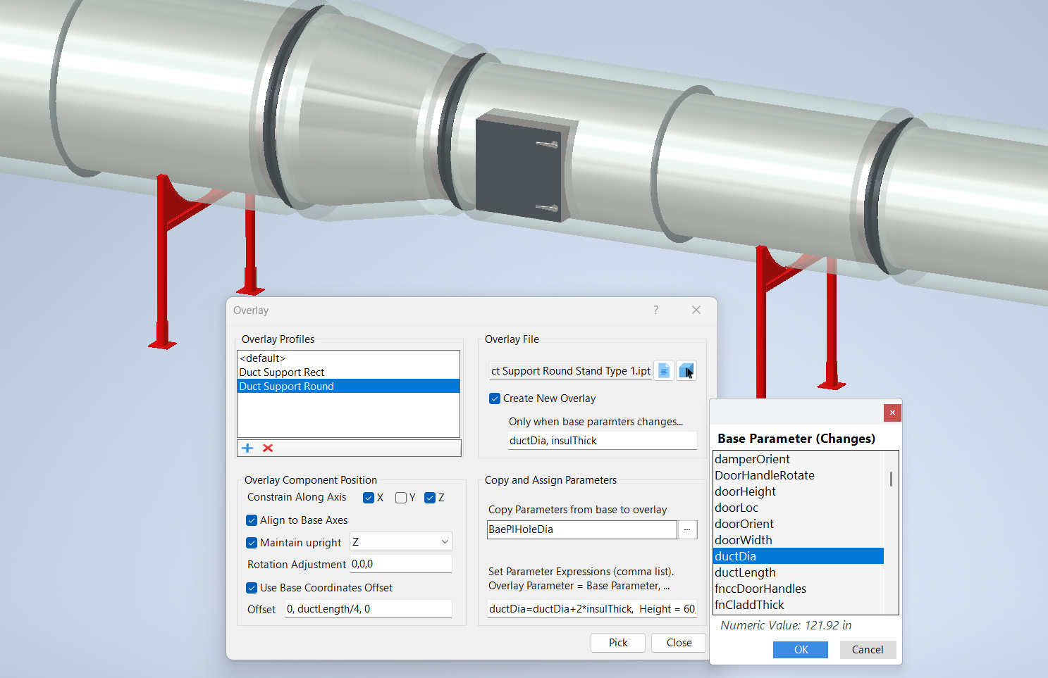Enable Y axis constraint checkbox

tap(401, 498)
